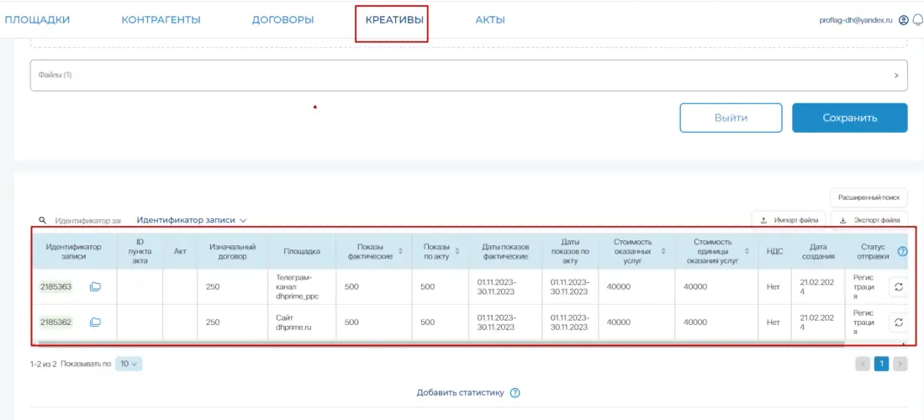Click the Сохранить button
Image resolution: width=924 pixels, height=420 pixels.
849,118
